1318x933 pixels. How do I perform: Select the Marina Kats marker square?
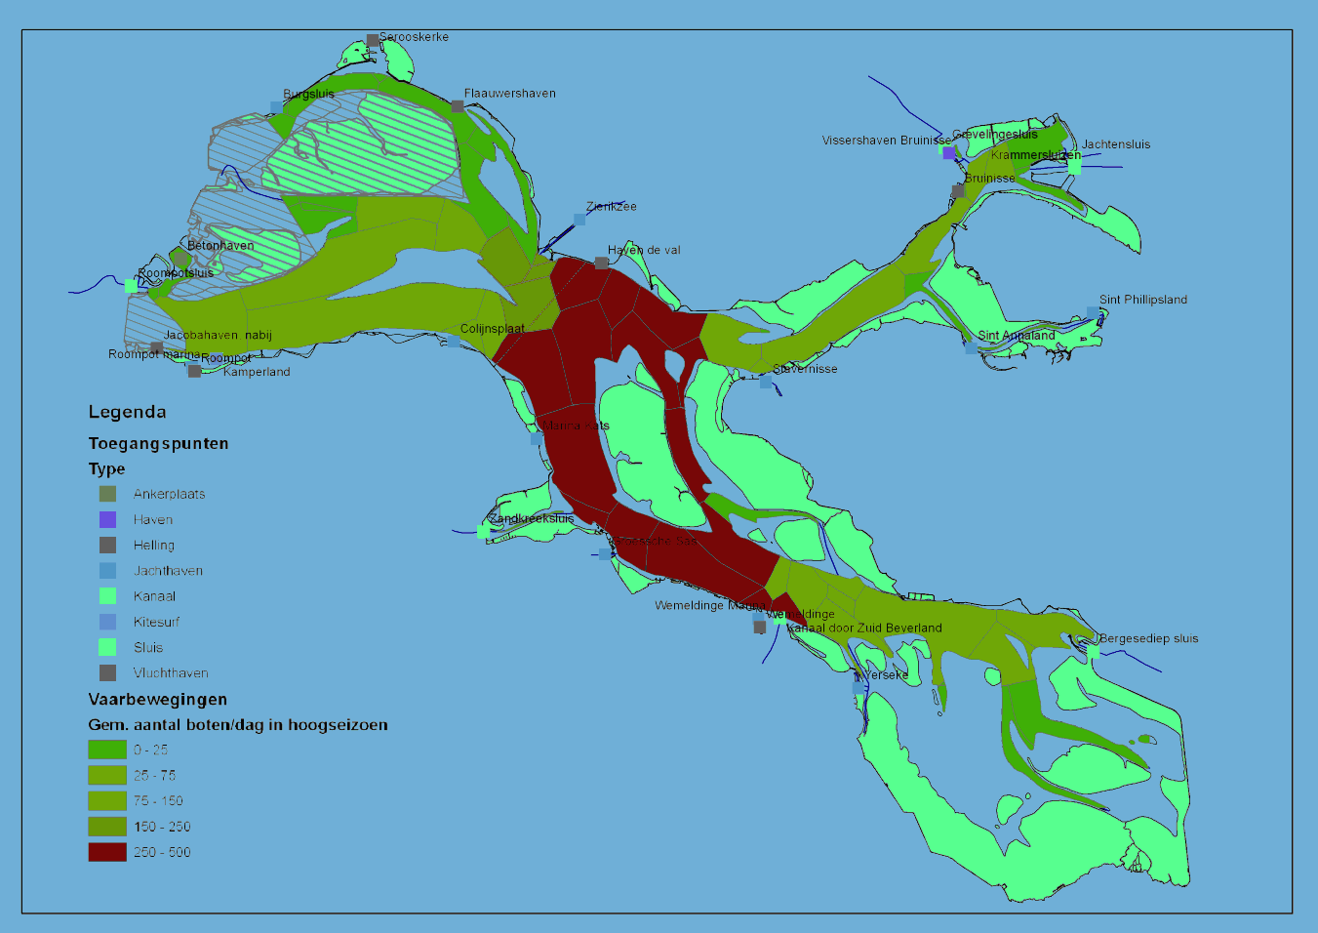[x=536, y=439]
